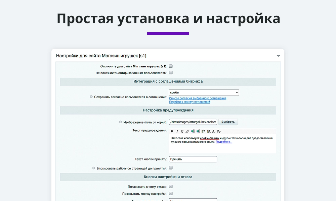Click the 'Подробнее...' link in warning text
The width and height of the screenshot is (336, 201).
click(x=224, y=142)
